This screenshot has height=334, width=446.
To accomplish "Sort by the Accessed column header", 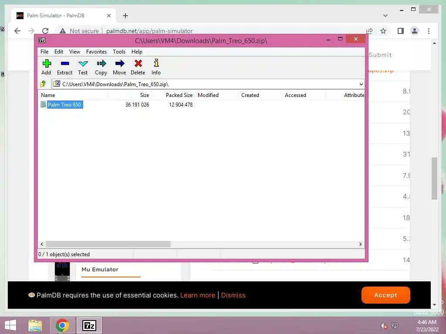I will [x=304, y=95].
